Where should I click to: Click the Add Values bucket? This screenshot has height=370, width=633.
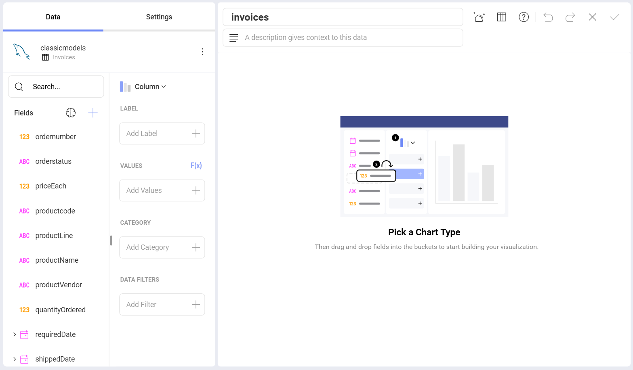pos(162,190)
